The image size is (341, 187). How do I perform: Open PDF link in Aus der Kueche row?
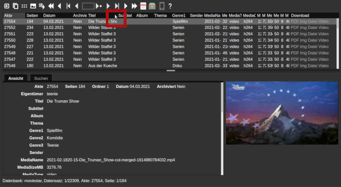295,66
